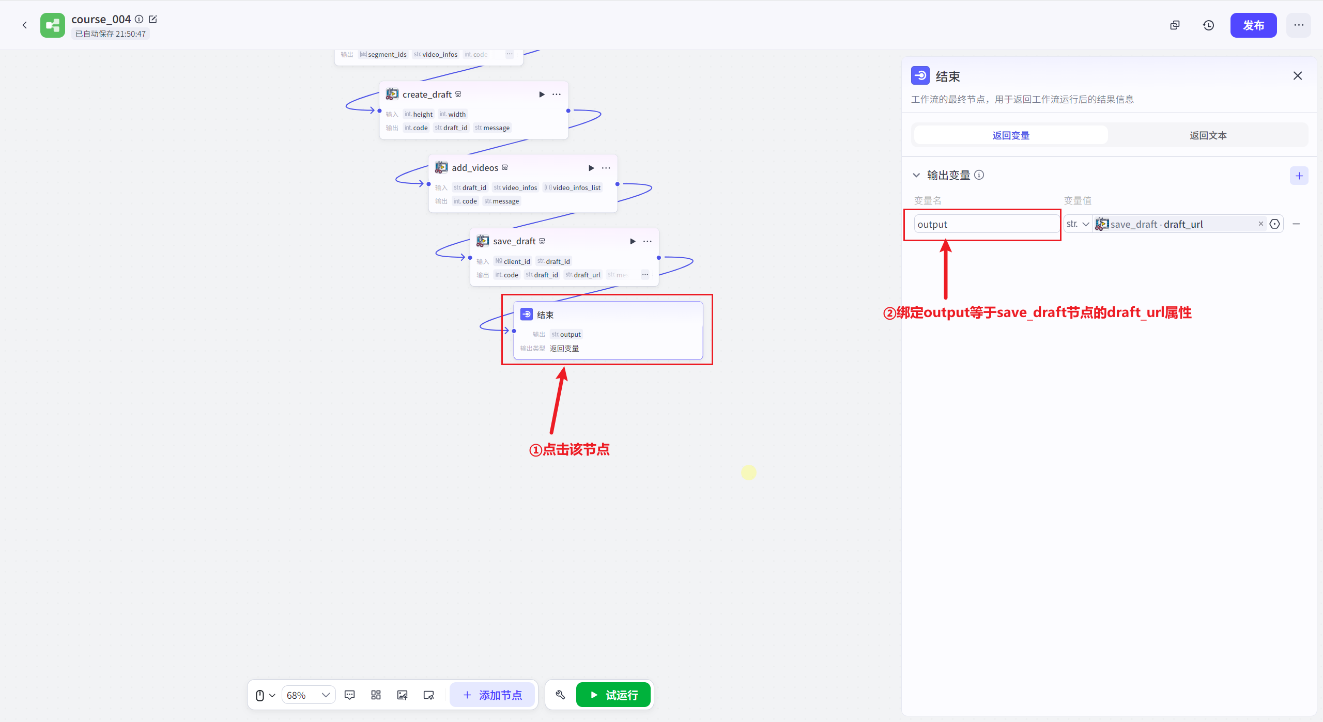
Task: Click auto-layout grid icon in bottom toolbar
Action: 376,695
